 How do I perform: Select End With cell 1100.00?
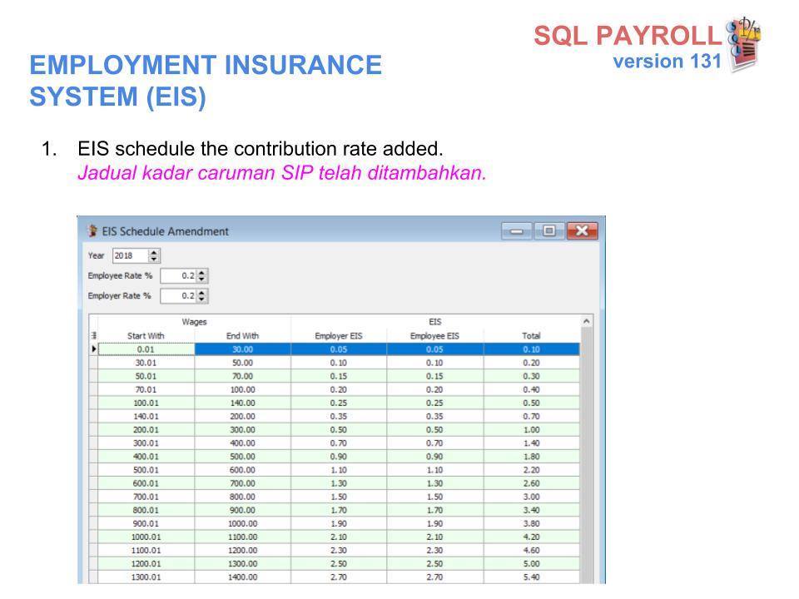[x=242, y=537]
